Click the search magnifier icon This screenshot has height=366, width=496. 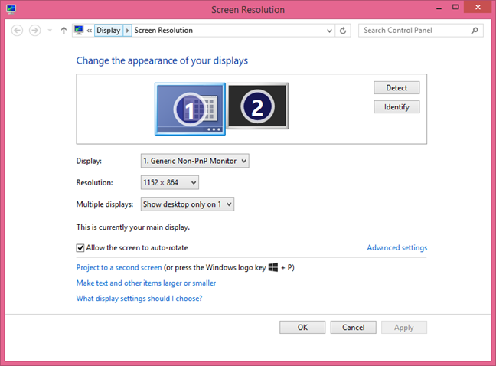click(475, 31)
